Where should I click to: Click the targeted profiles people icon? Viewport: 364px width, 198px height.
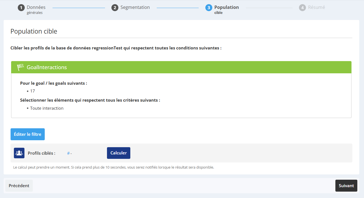coord(19,153)
